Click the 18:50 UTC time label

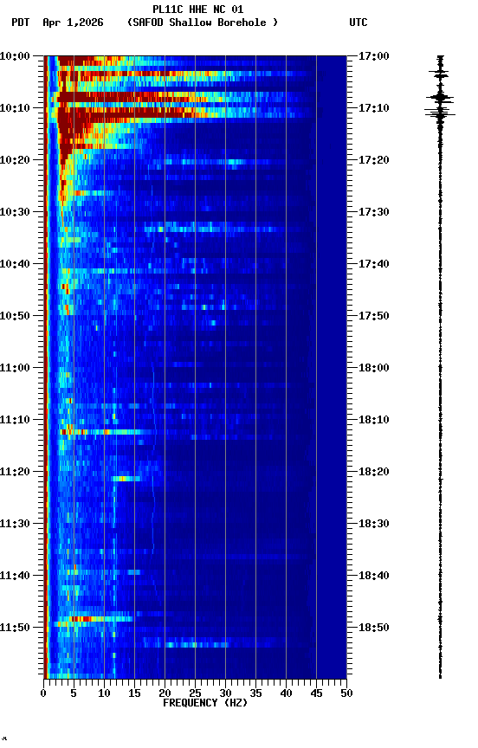point(374,628)
